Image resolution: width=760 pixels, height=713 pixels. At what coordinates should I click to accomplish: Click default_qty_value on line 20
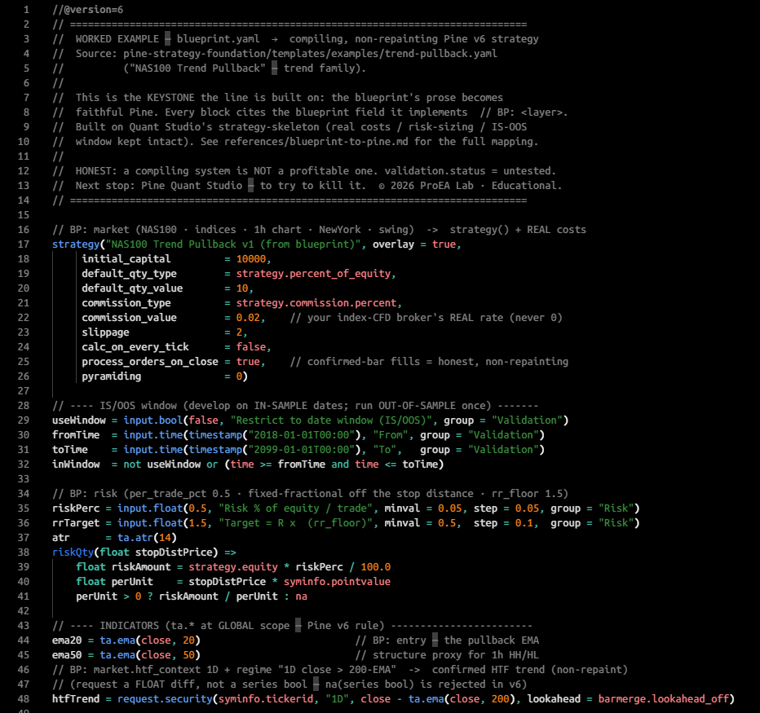point(132,288)
